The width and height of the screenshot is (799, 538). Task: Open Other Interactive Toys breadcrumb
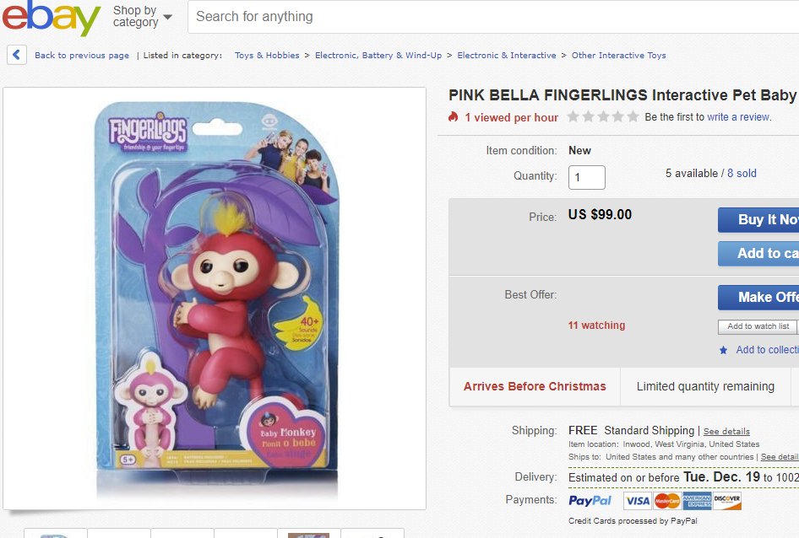point(618,56)
